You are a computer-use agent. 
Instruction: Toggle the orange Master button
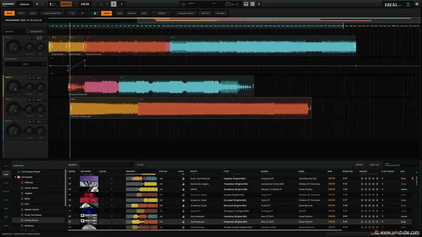[66, 4]
